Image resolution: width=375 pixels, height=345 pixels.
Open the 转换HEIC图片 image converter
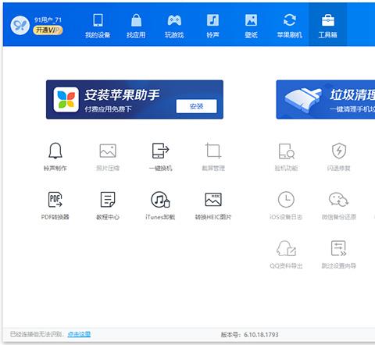pos(213,205)
